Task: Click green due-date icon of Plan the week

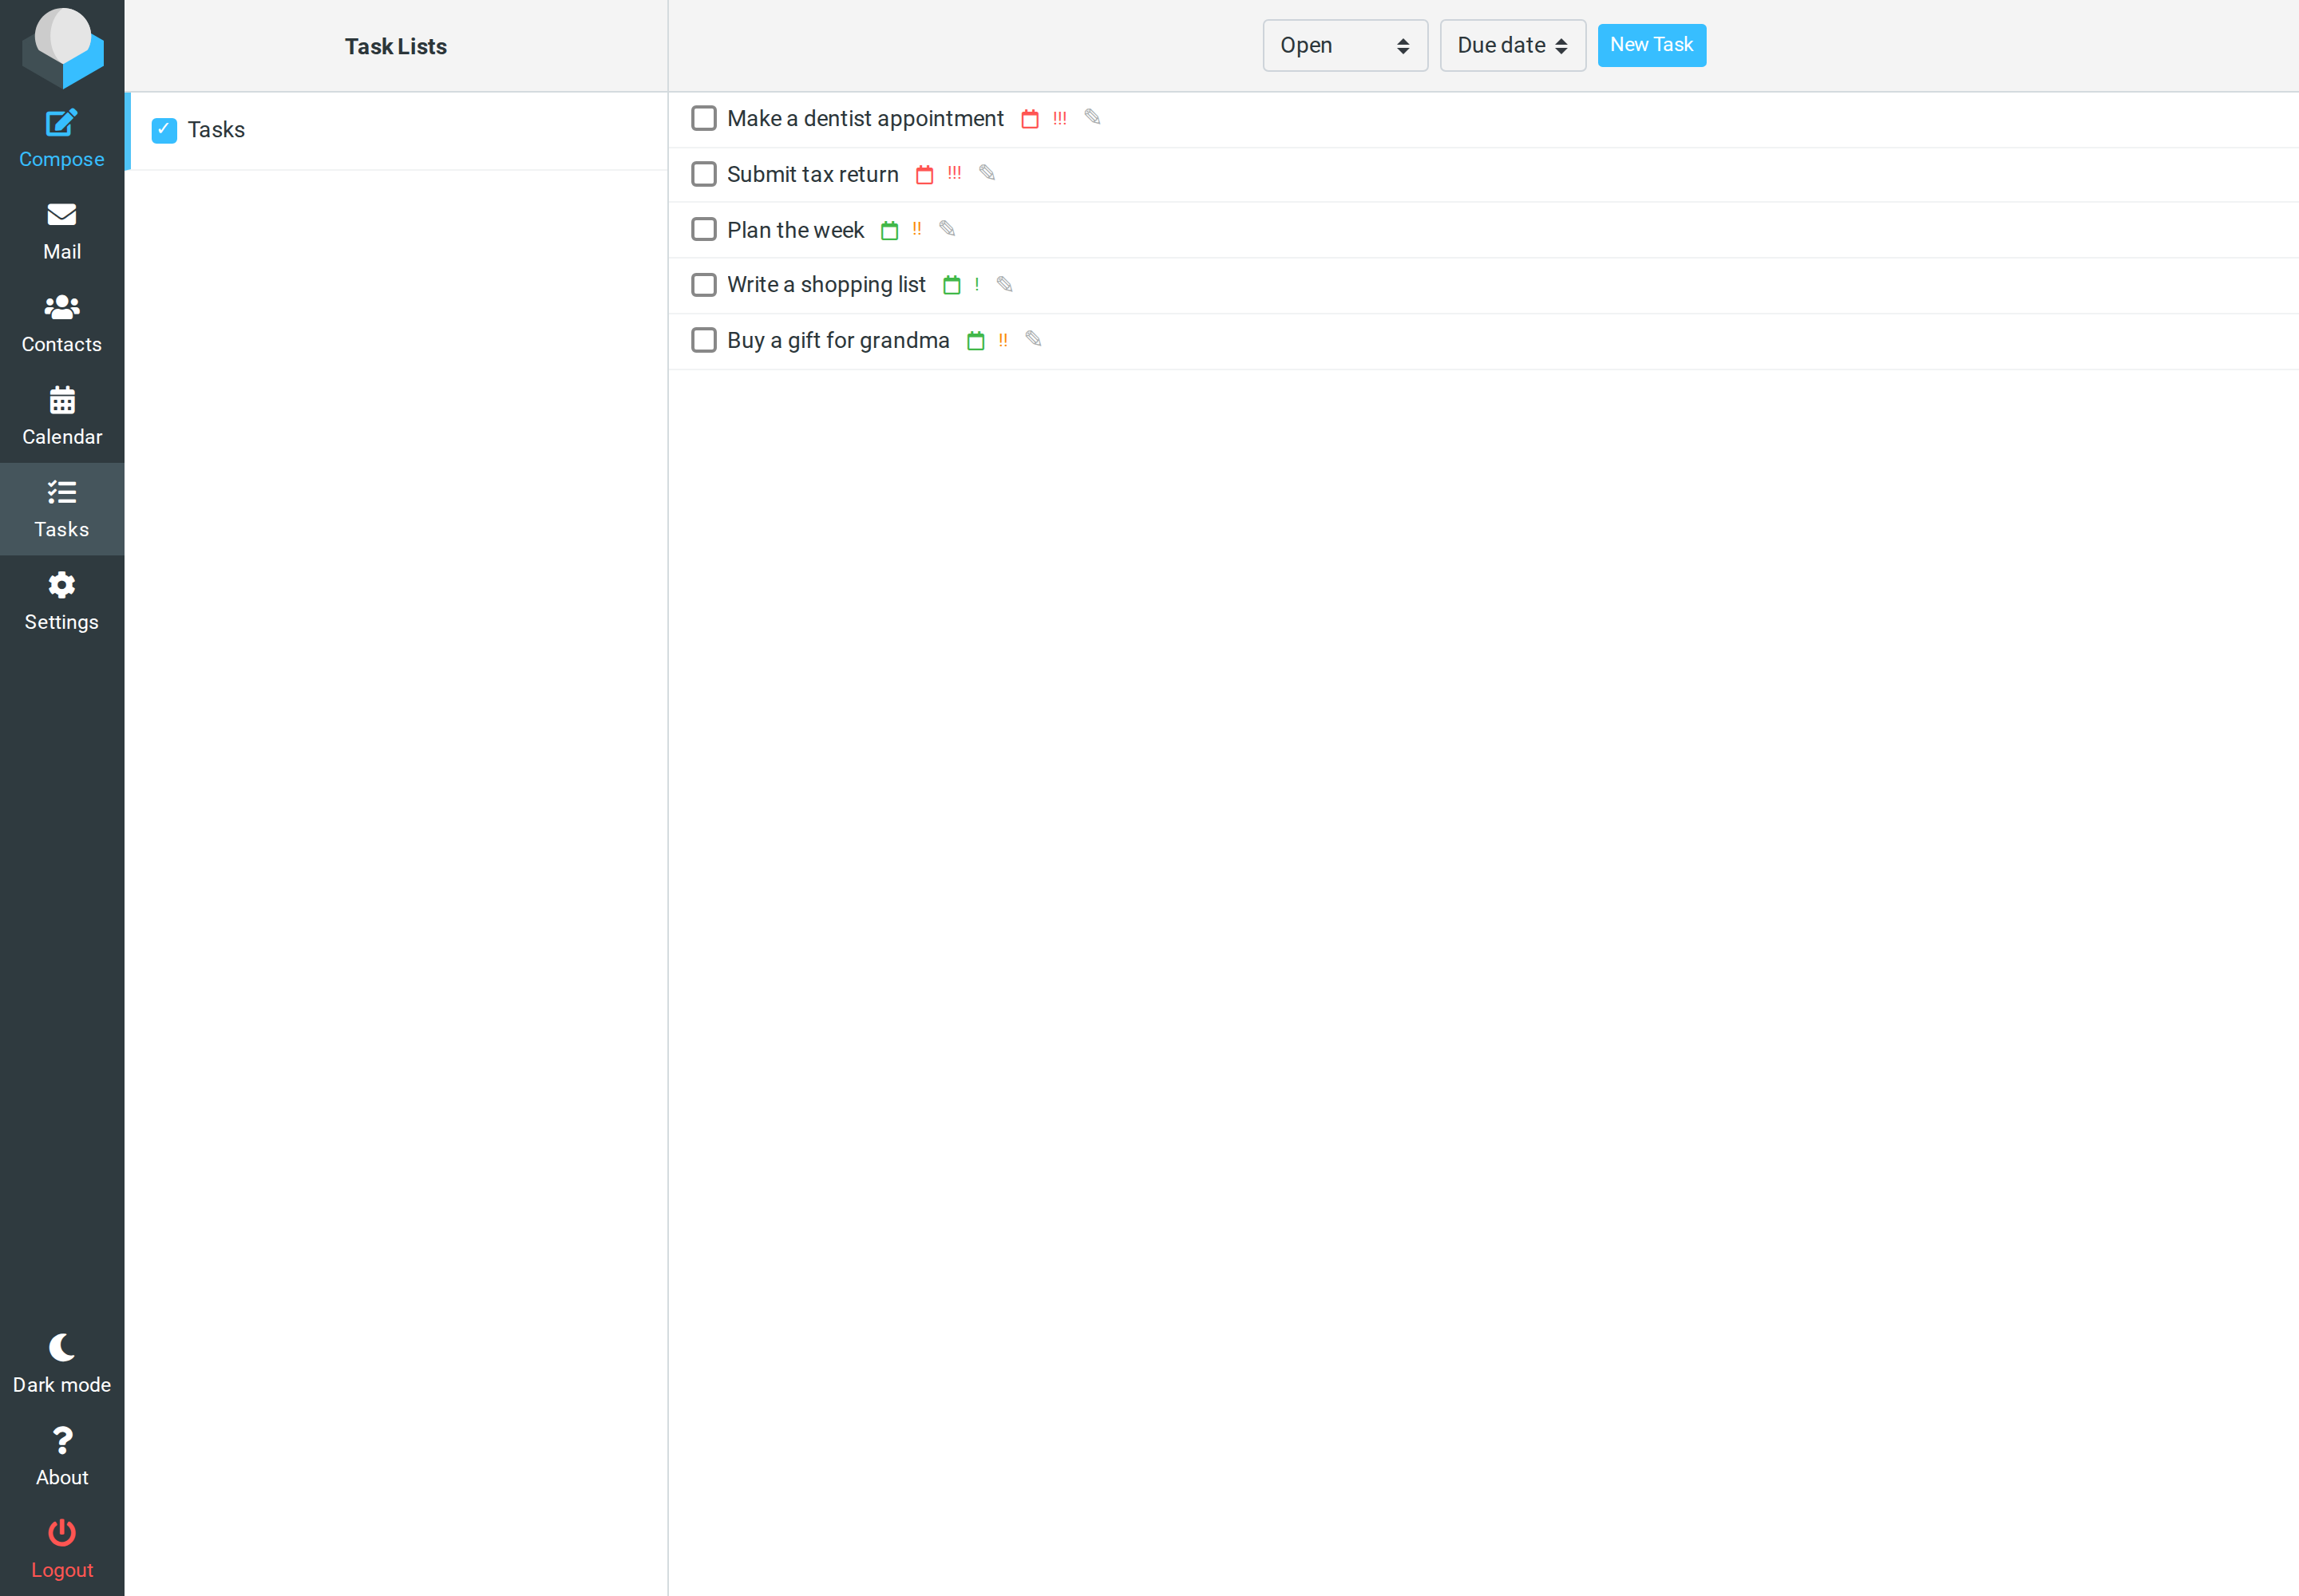Action: 889,231
